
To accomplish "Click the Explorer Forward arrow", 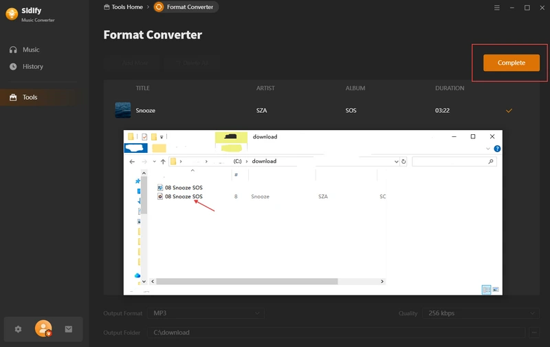I will 144,162.
